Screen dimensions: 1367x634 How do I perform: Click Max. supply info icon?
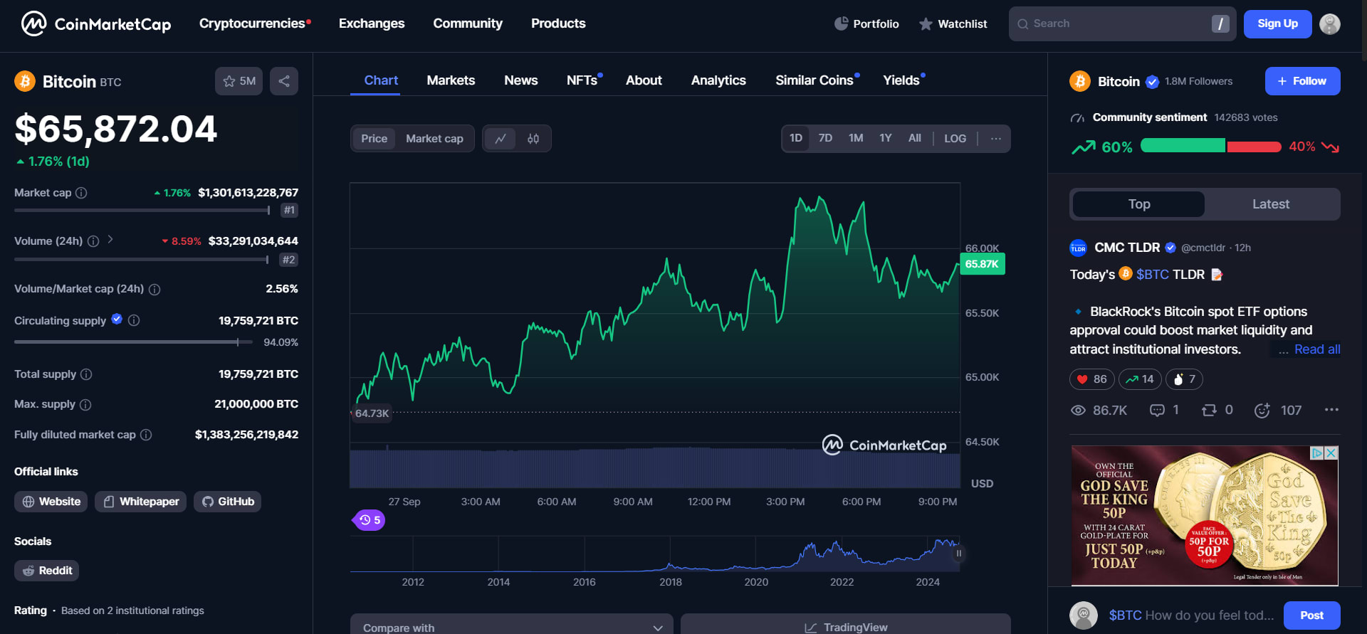point(85,404)
